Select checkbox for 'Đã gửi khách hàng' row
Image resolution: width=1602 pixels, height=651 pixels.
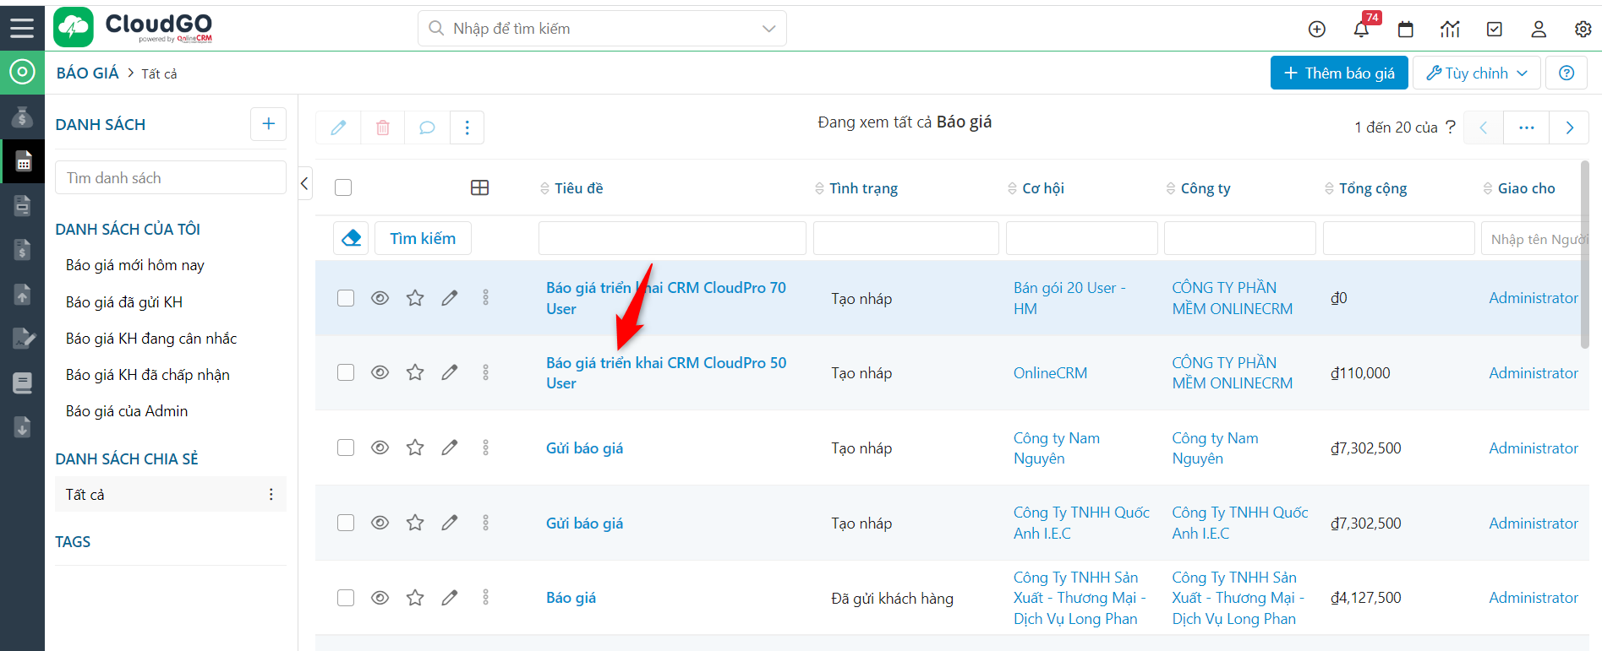(x=346, y=598)
